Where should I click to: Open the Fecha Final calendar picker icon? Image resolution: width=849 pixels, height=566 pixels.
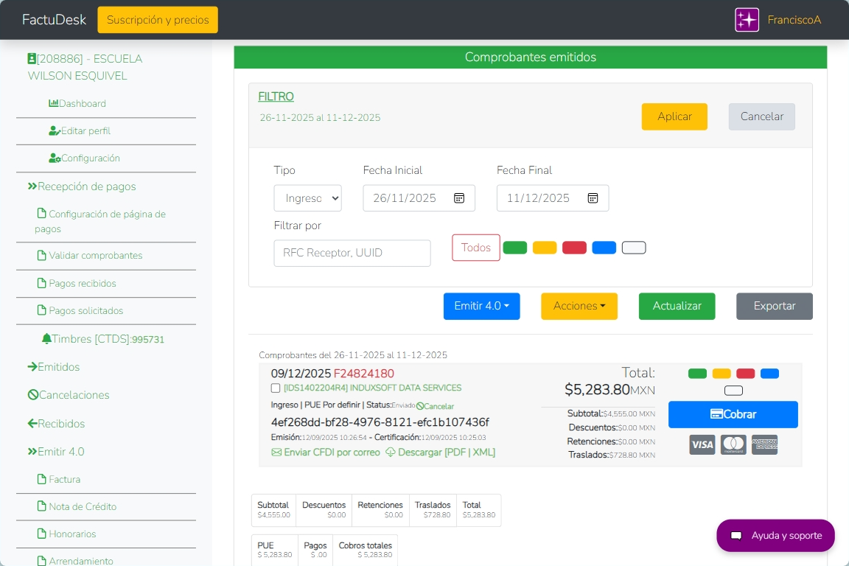click(x=593, y=198)
